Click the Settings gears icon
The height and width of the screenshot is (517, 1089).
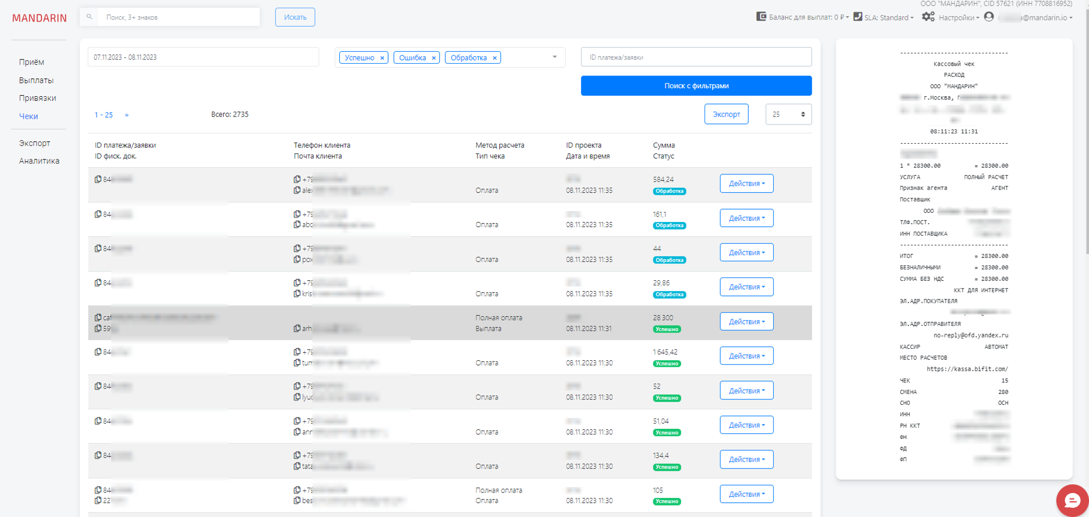coord(928,17)
